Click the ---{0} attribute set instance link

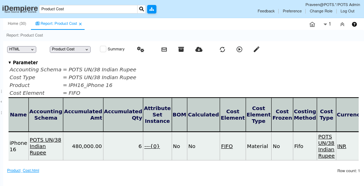152,146
